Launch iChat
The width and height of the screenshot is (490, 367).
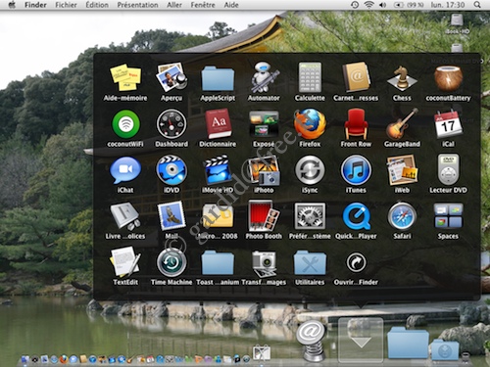125,170
